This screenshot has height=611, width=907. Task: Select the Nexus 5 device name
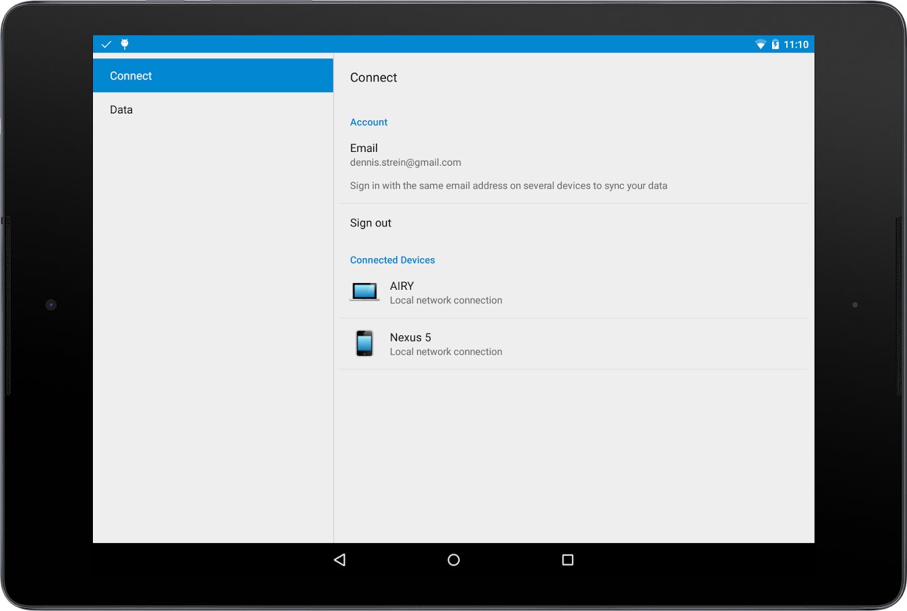(x=410, y=337)
